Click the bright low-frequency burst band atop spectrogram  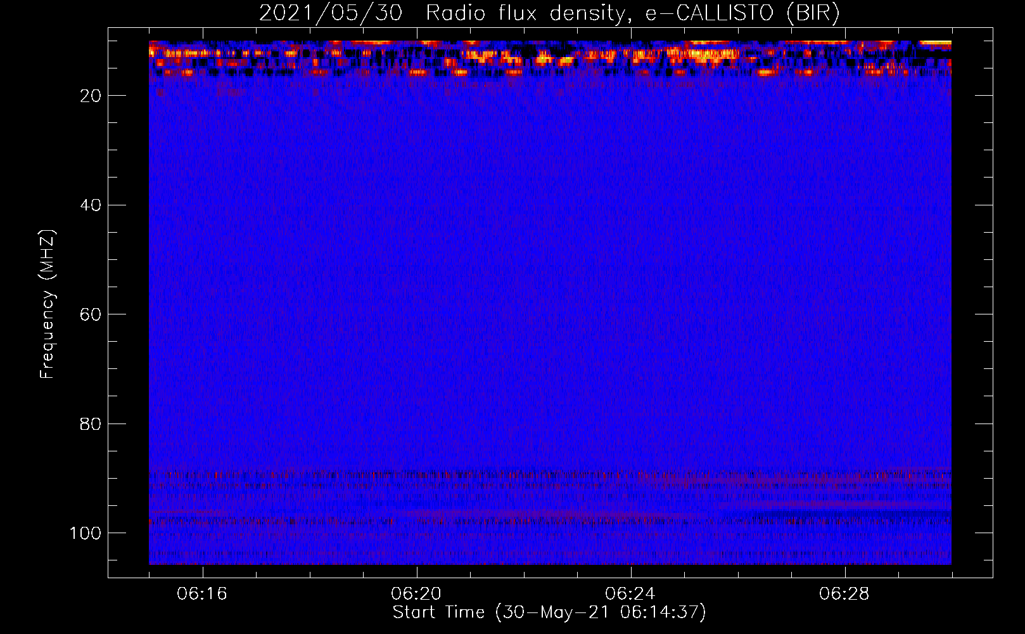(550, 58)
